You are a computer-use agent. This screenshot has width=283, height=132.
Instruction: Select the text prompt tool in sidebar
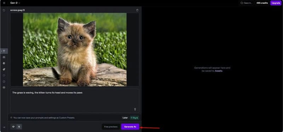tap(4, 51)
